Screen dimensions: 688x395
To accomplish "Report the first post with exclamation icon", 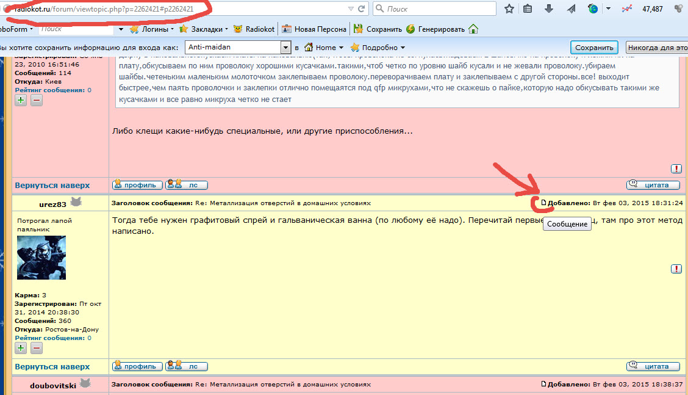I will click(x=676, y=169).
